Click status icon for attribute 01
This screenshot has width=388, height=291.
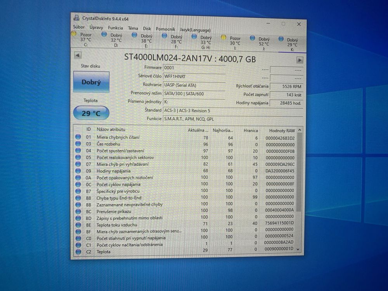pos(78,137)
